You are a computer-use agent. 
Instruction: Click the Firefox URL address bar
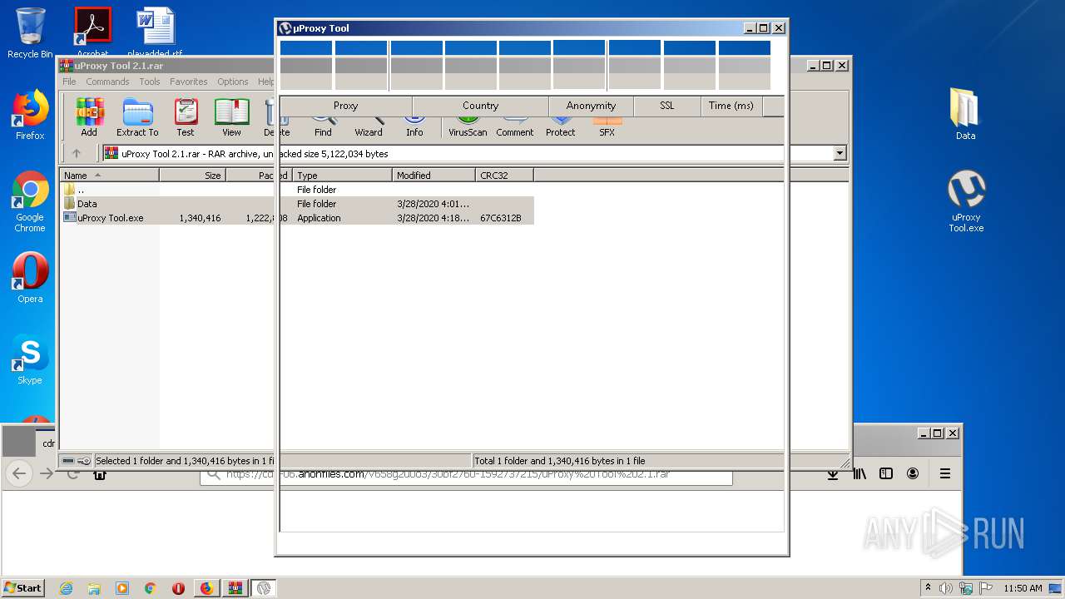[466, 474]
